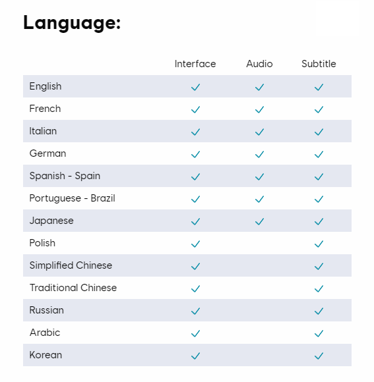The image size is (374, 382).
Task: Click the Traditional Chinese row label
Action: point(73,288)
